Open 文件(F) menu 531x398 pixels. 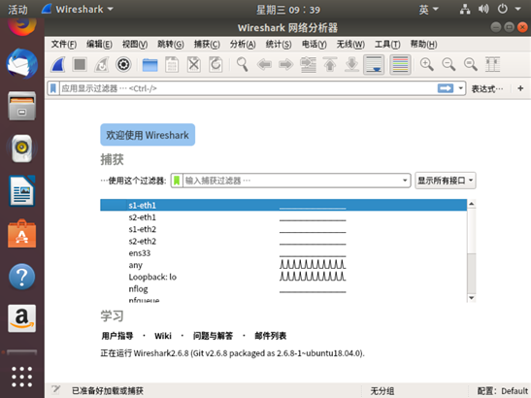click(64, 44)
